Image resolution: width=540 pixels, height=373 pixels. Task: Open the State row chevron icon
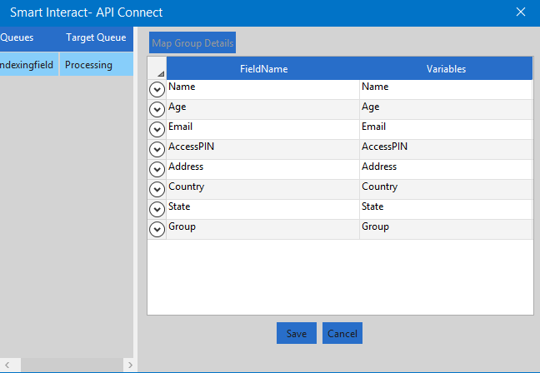pyautogui.click(x=157, y=210)
